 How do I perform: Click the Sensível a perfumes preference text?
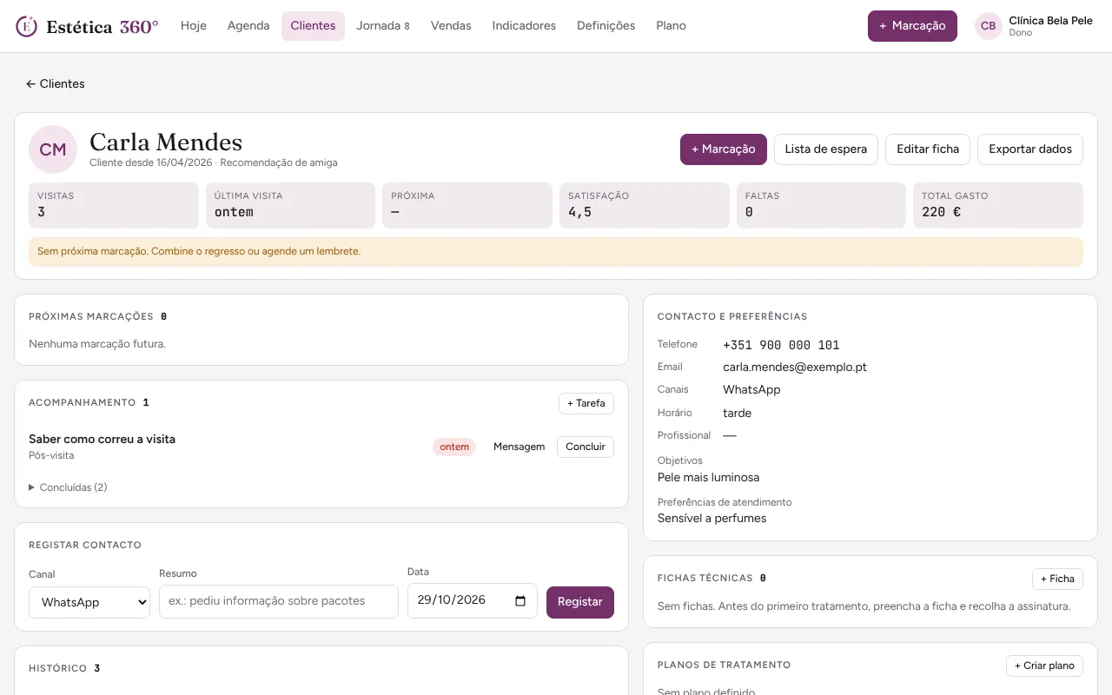[x=712, y=519]
